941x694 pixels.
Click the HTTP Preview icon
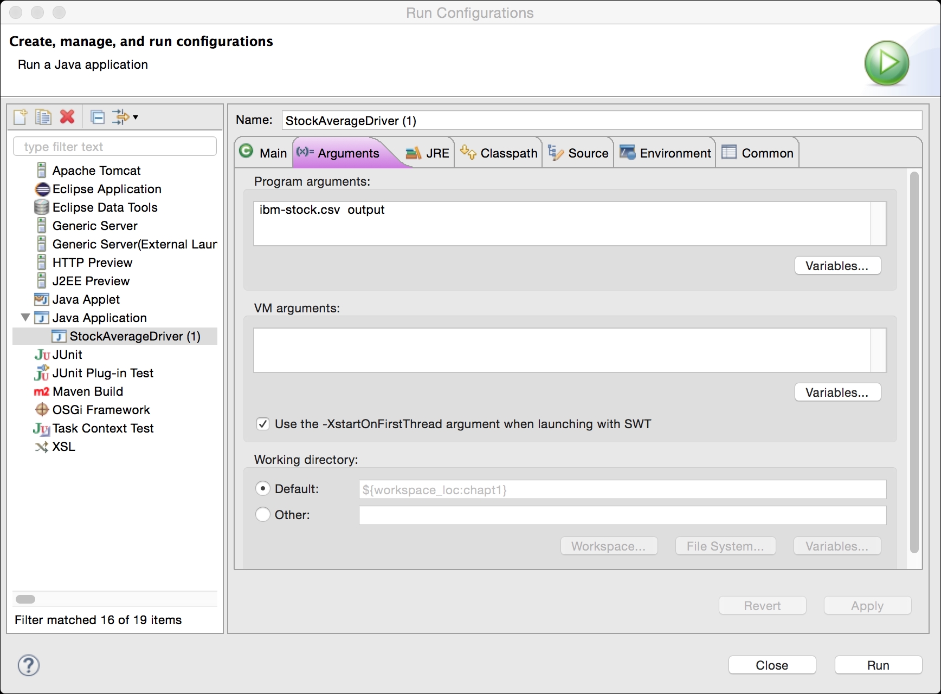(x=42, y=263)
